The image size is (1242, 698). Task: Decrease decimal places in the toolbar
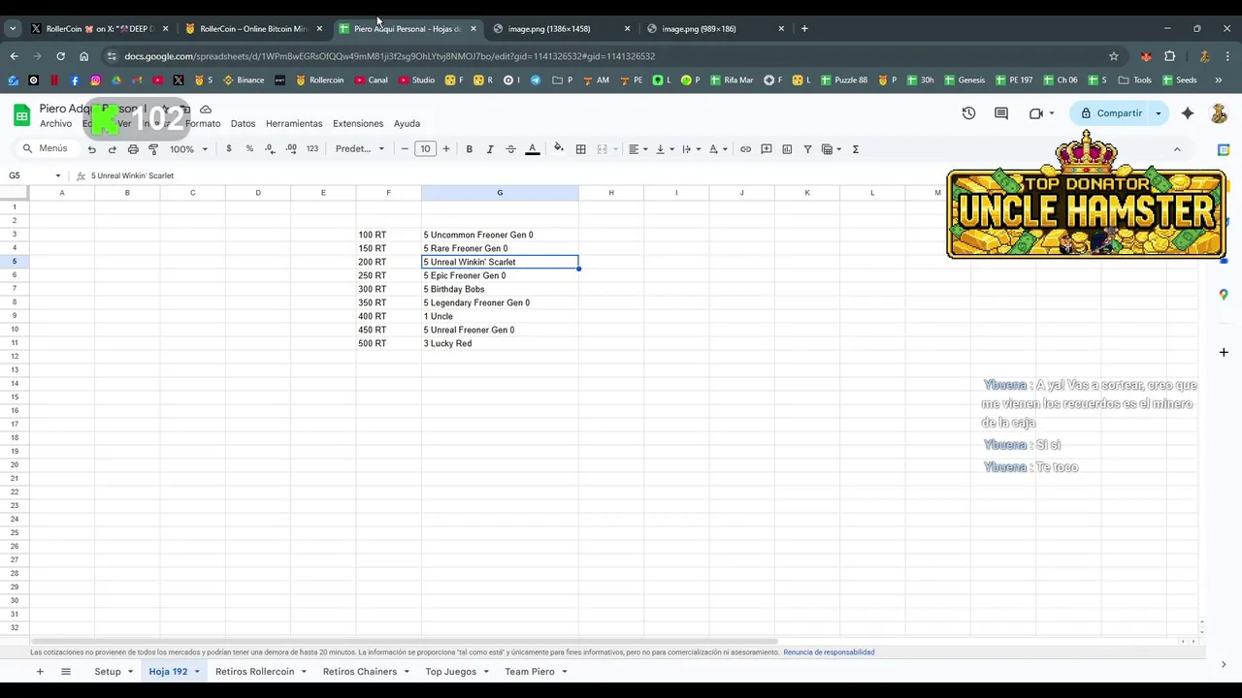(270, 149)
